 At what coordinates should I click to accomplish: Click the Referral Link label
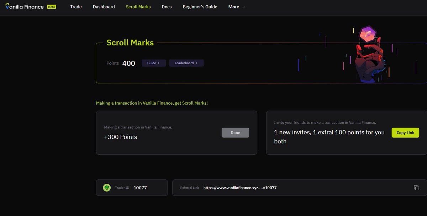point(190,188)
